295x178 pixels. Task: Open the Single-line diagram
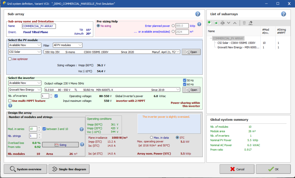coord(69,169)
